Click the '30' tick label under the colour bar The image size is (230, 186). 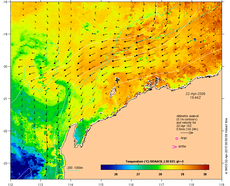(x=205, y=174)
